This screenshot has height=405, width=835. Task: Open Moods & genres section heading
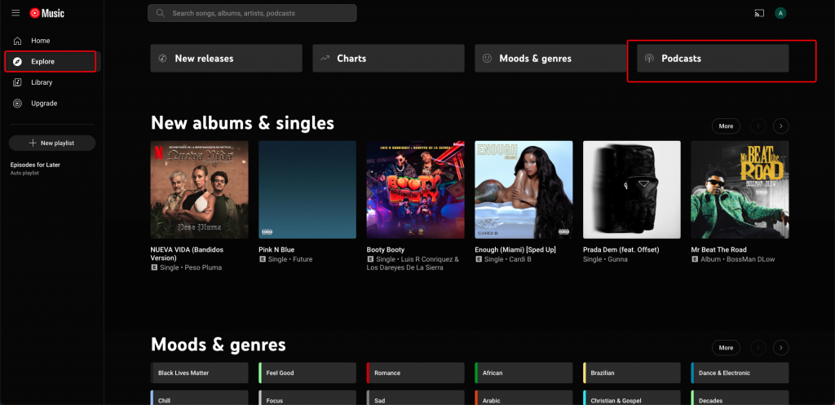(219, 345)
